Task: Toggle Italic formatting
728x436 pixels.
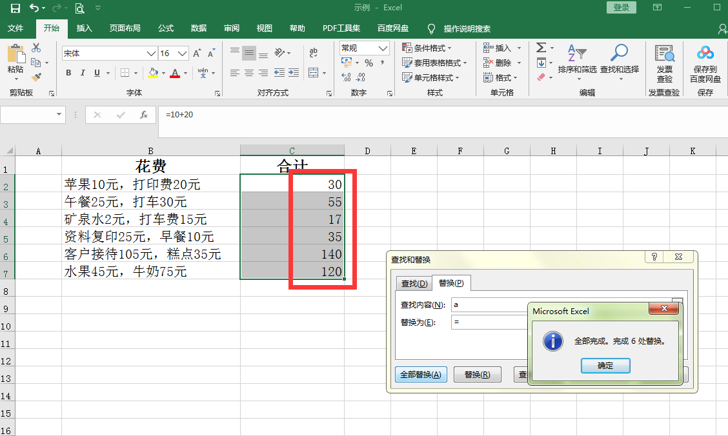Action: point(83,73)
